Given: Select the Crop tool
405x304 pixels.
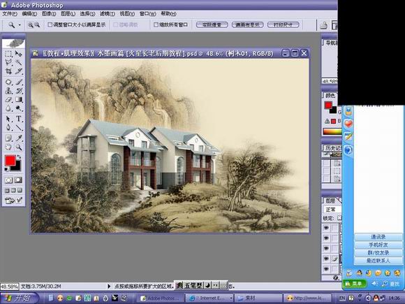Looking at the screenshot, I should (8, 71).
